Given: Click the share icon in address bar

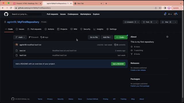Looking at the screenshot, I should coord(156,8).
